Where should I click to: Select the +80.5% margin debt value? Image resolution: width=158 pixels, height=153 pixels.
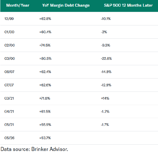tap(45, 59)
